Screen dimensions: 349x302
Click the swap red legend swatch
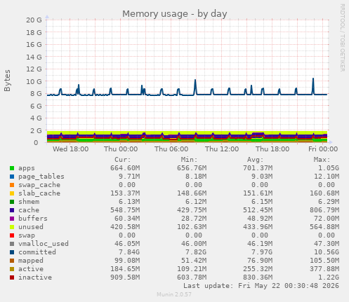coord(12,235)
